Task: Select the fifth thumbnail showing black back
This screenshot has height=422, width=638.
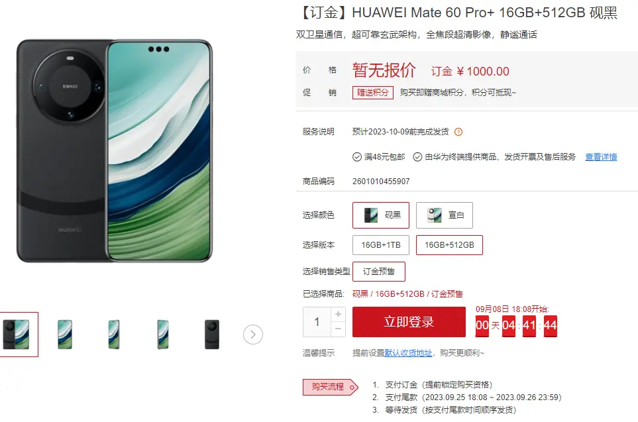Action: coord(212,335)
